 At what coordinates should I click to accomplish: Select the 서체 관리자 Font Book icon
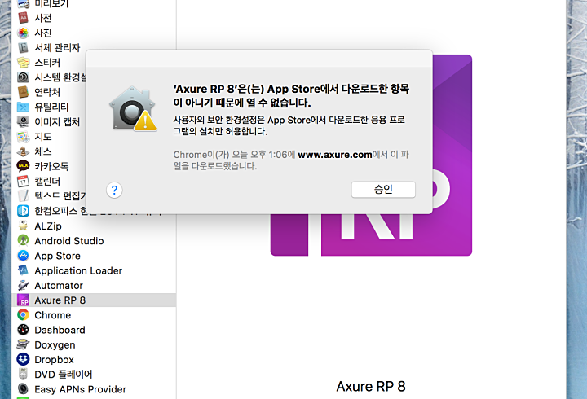[x=23, y=47]
